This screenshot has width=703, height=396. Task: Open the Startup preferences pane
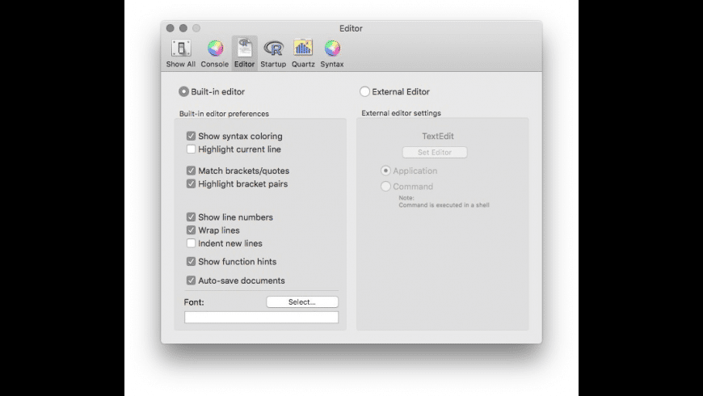pyautogui.click(x=273, y=53)
